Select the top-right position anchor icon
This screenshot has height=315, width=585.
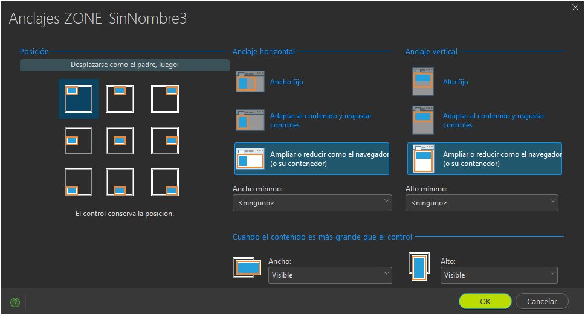point(165,99)
